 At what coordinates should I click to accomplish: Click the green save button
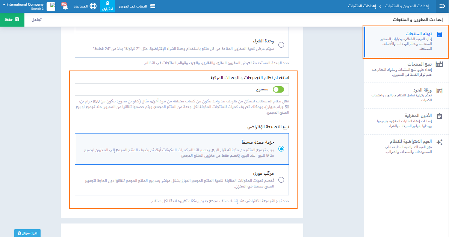12,19
